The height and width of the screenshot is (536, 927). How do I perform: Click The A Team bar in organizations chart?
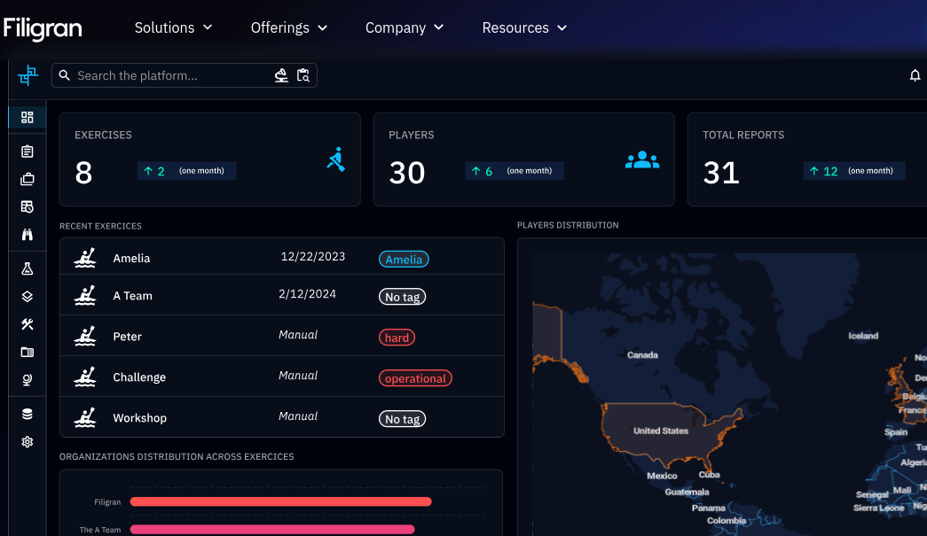click(x=272, y=530)
